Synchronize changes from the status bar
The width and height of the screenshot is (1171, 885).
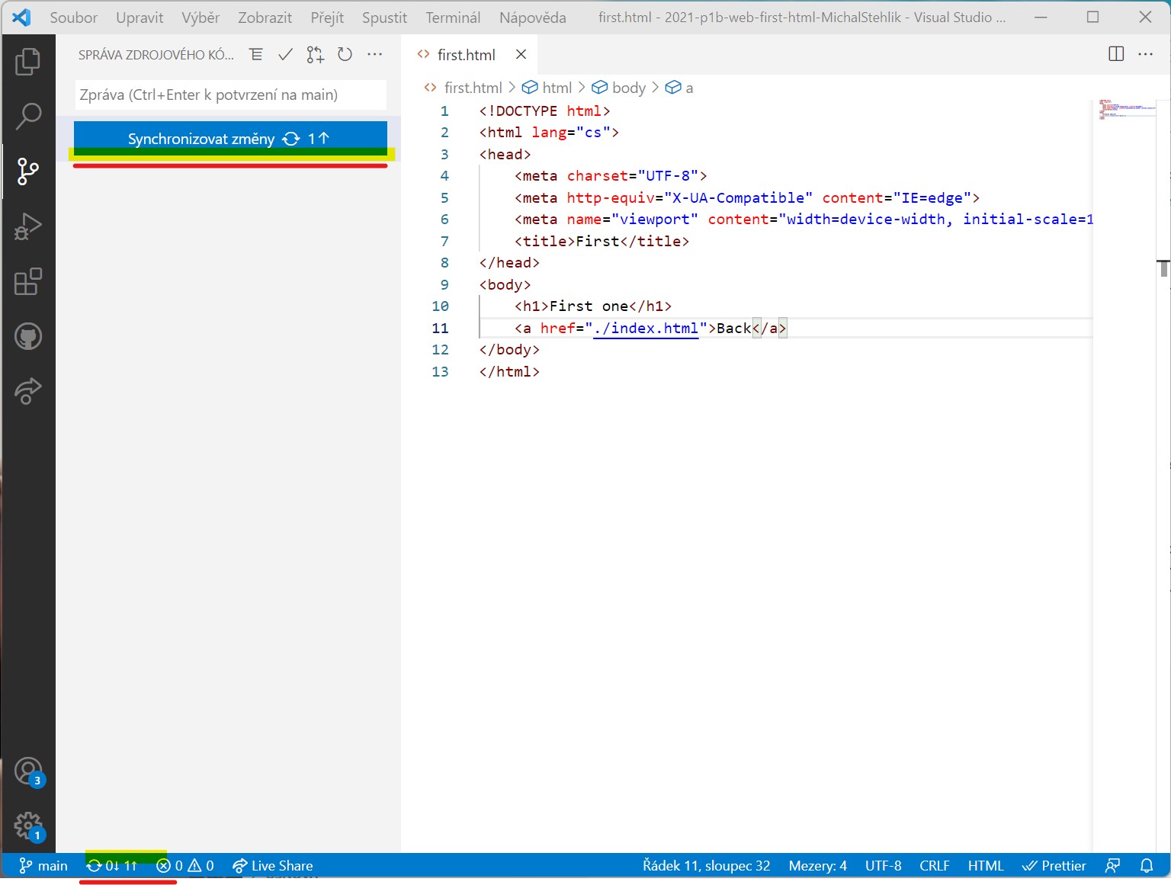point(111,866)
